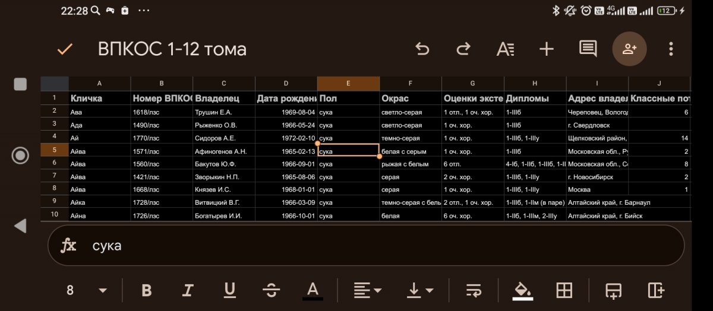Toggle bold formatting
713x311 pixels.
click(x=147, y=290)
